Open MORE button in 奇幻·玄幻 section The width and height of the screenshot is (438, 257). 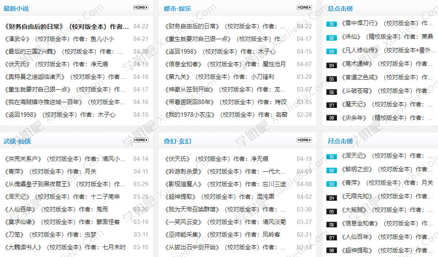coord(304,140)
